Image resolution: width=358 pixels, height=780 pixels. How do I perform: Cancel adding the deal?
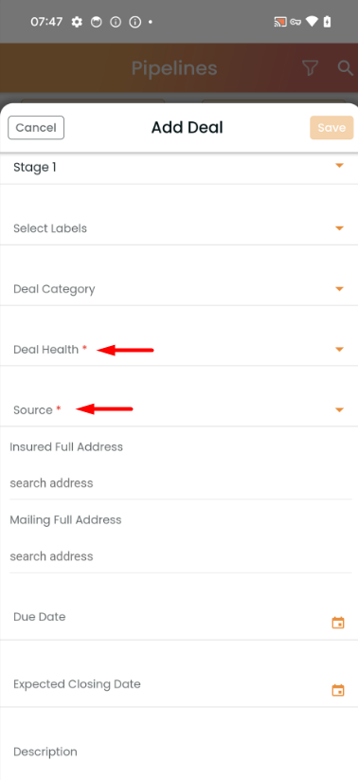click(36, 127)
